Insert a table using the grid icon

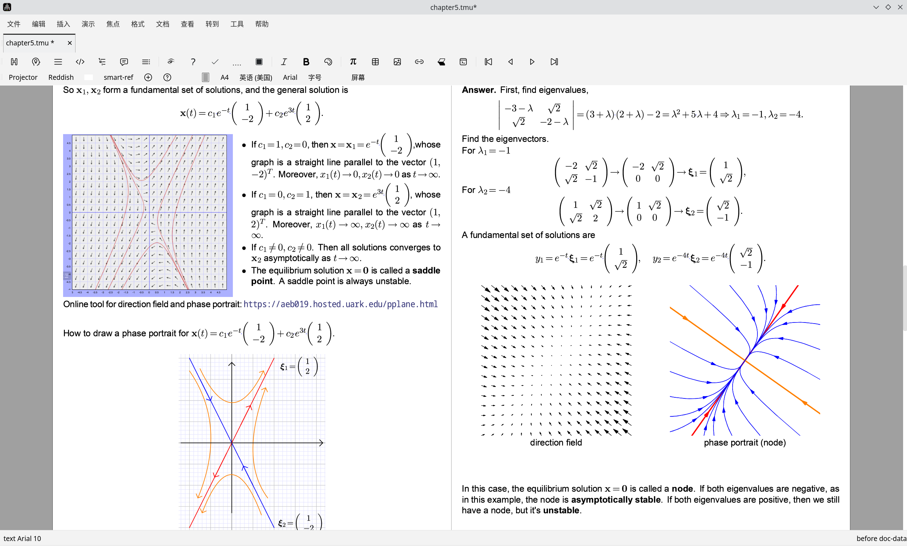[x=375, y=62]
